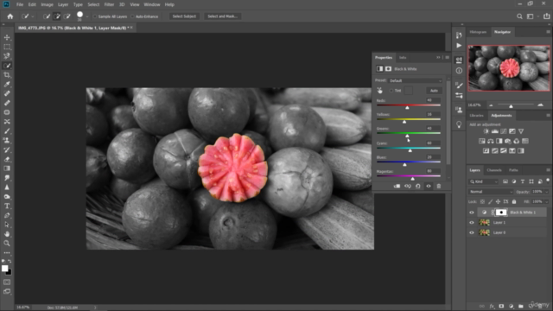Toggle lock transparent pixels
The width and height of the screenshot is (553, 311).
(482, 201)
